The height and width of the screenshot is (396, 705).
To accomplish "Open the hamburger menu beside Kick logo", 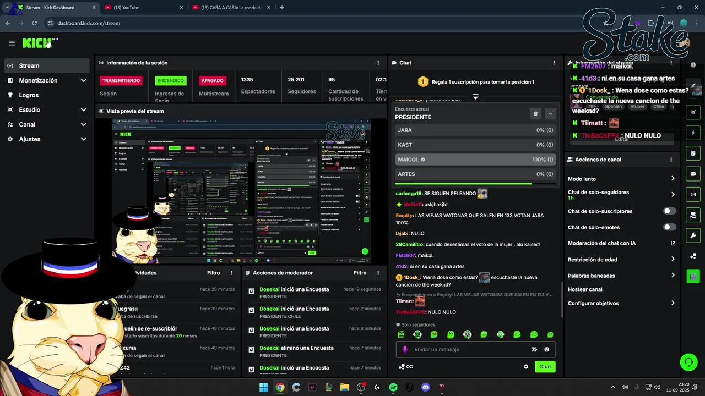I will coord(12,43).
